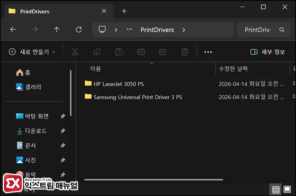Click the pin icon next to 사진
Screen dimensions: 296x196
(63, 160)
